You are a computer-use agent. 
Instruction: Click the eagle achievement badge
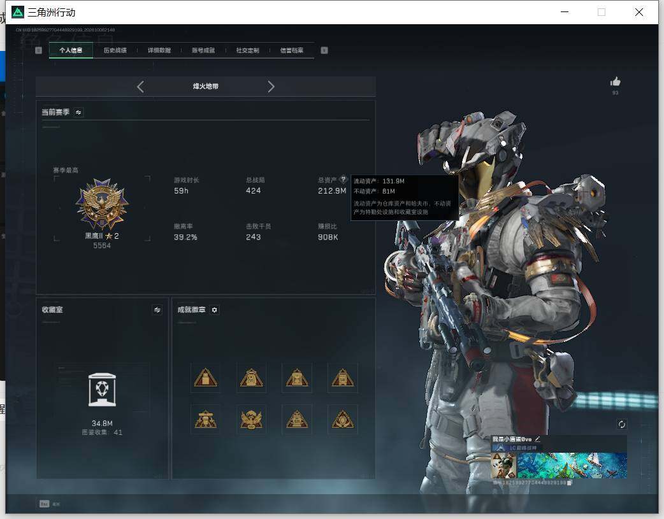251,420
